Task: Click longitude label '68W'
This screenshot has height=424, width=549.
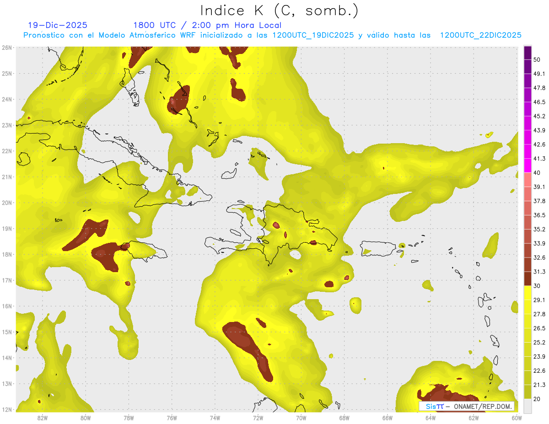Action: click(344, 418)
